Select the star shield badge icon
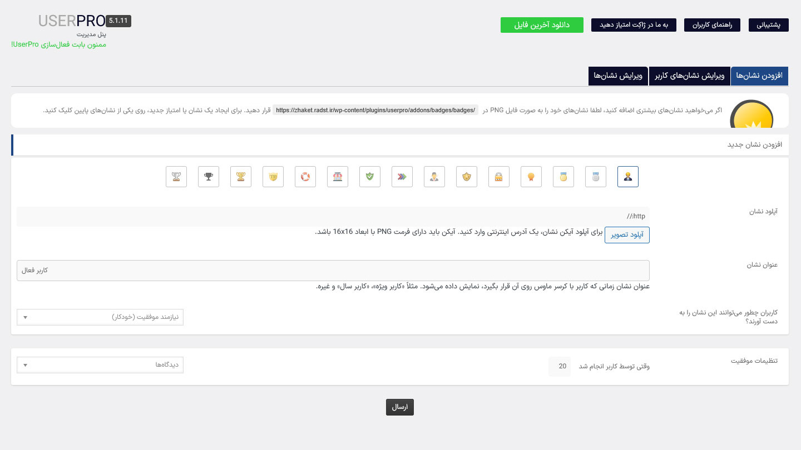The width and height of the screenshot is (801, 450). click(467, 177)
